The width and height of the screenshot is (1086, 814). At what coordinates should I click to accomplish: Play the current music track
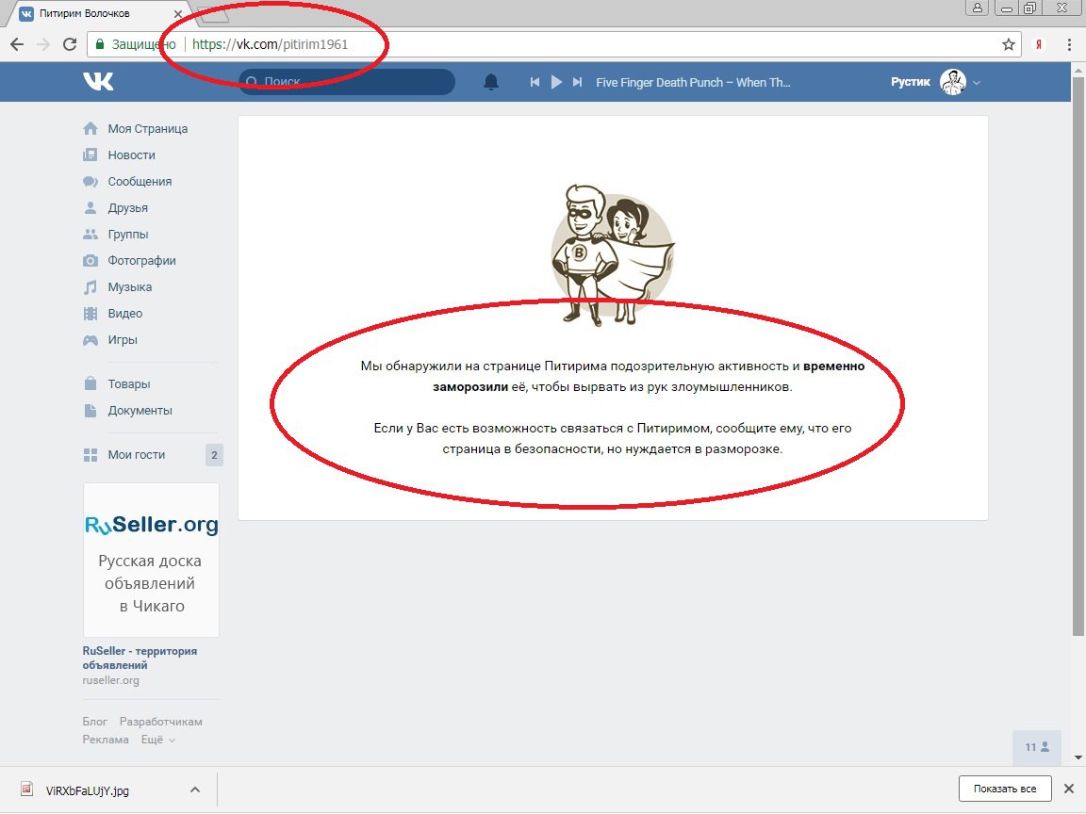pos(556,82)
